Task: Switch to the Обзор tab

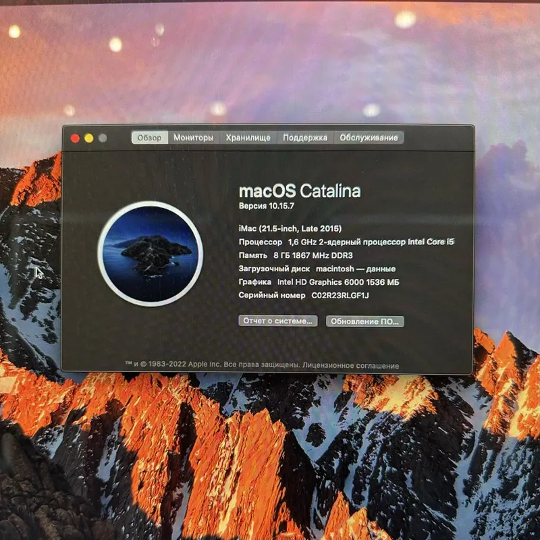Action: (150, 138)
